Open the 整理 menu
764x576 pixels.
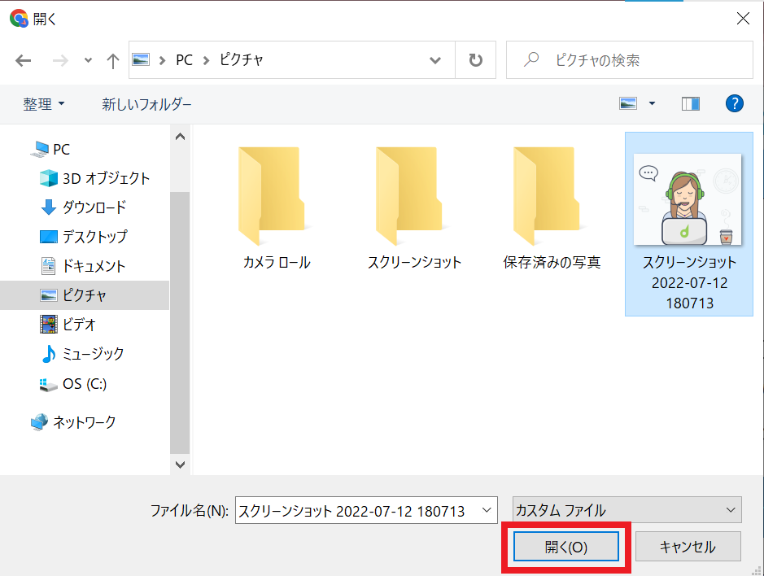(x=44, y=104)
